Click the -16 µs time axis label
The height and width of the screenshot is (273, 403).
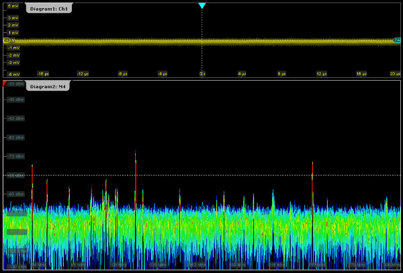pos(43,74)
